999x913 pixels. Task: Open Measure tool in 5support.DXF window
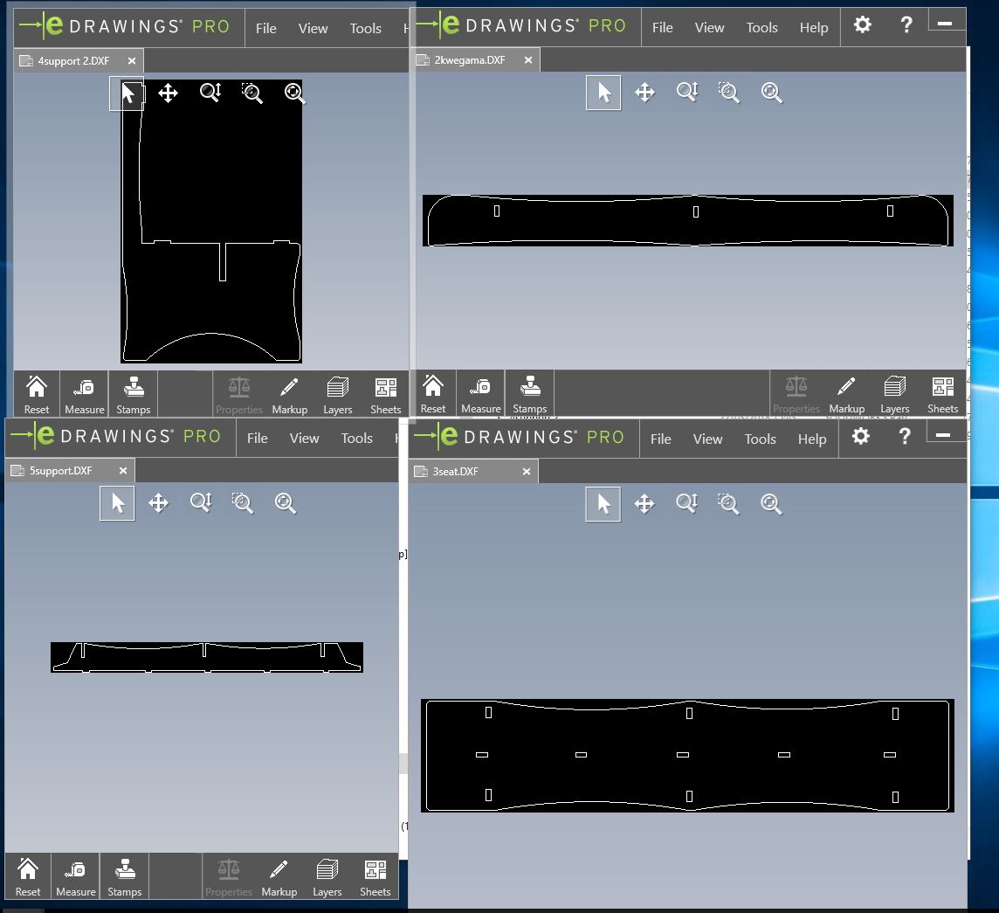coord(75,876)
